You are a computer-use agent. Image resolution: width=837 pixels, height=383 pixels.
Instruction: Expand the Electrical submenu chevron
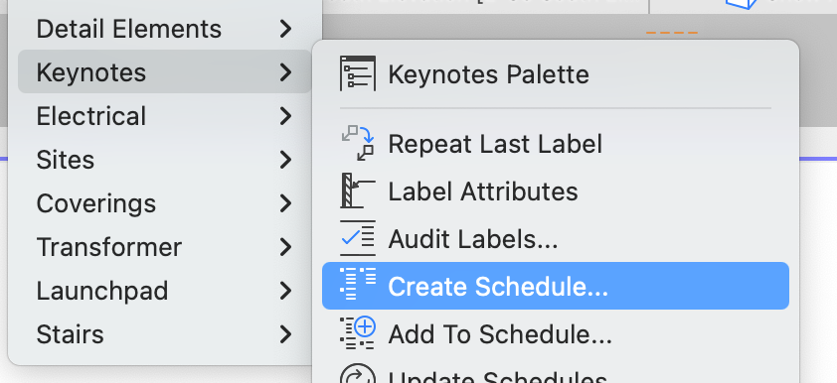pyautogui.click(x=286, y=115)
